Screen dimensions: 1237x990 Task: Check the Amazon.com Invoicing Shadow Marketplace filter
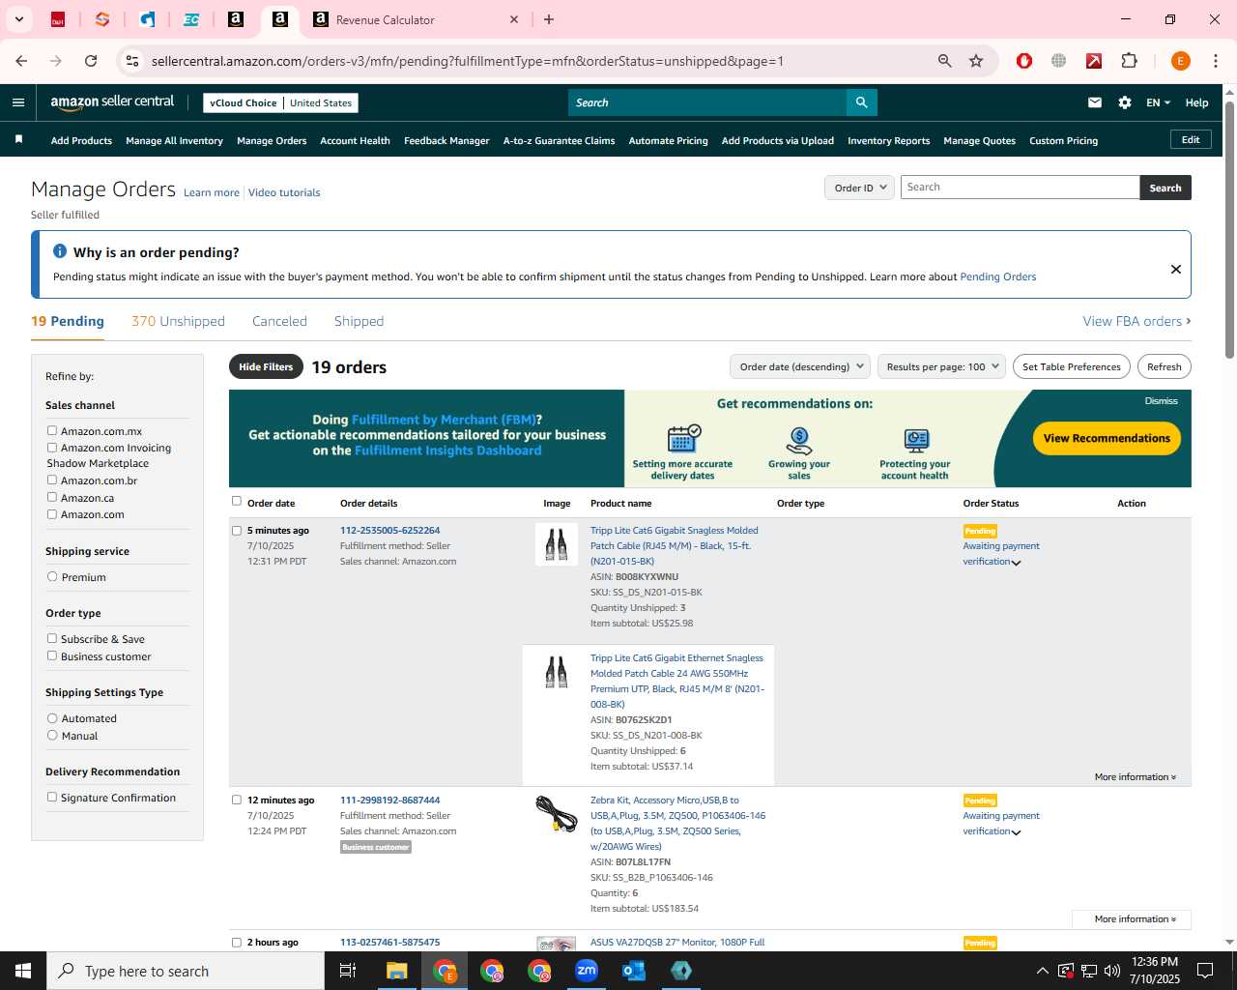point(52,448)
